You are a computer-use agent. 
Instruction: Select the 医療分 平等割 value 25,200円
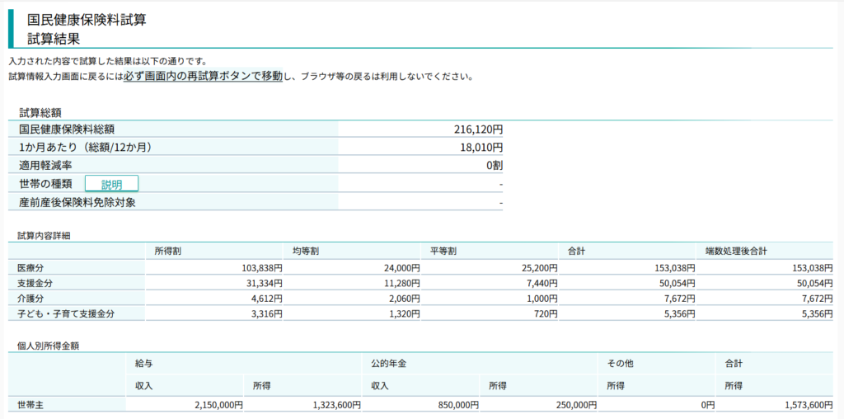(540, 268)
